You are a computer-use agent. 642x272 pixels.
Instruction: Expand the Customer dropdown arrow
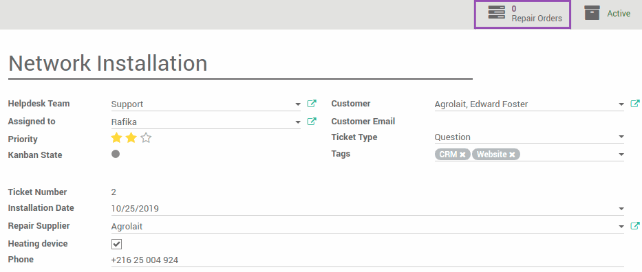pyautogui.click(x=621, y=104)
